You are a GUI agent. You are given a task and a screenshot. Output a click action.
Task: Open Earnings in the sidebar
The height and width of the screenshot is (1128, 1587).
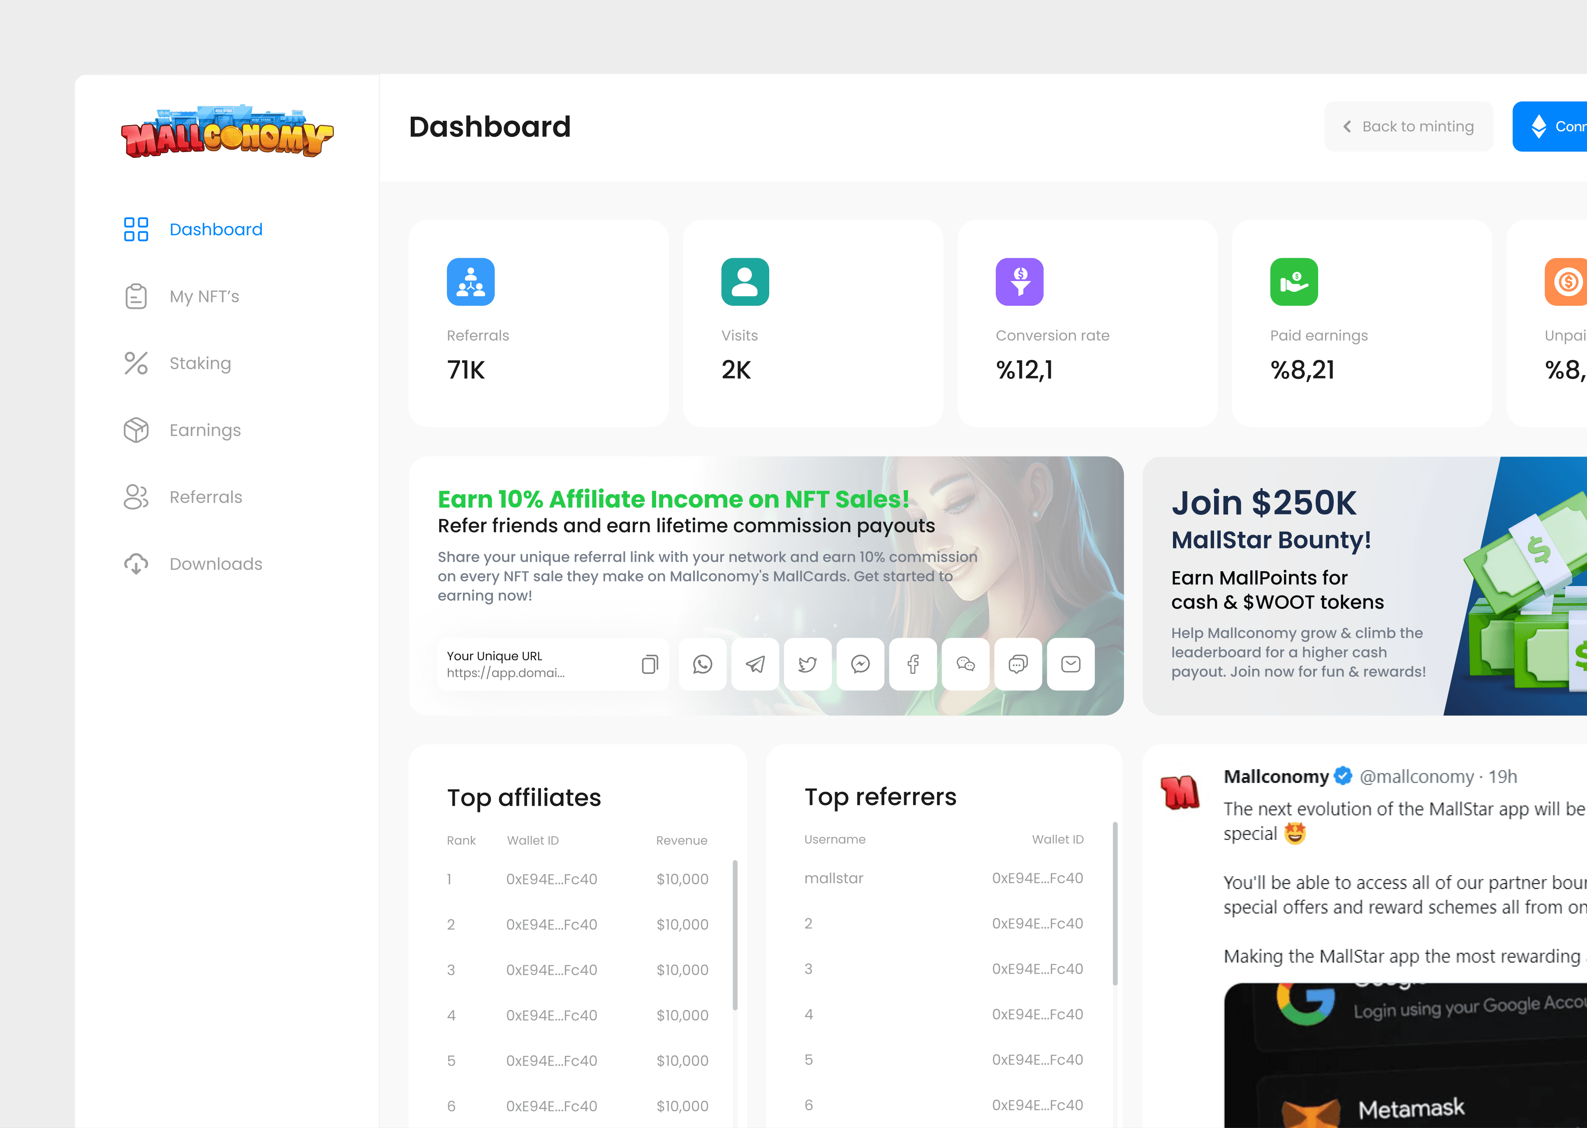pos(205,430)
